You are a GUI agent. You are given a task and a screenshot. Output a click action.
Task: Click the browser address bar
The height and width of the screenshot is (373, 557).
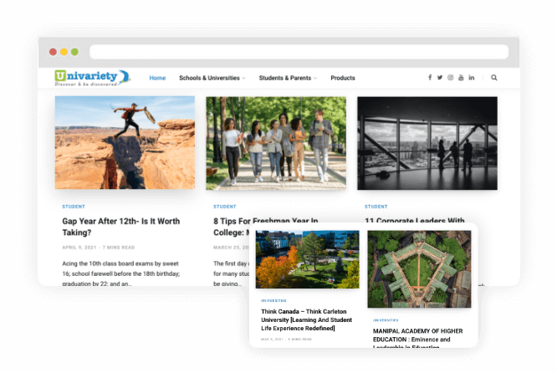click(x=299, y=52)
